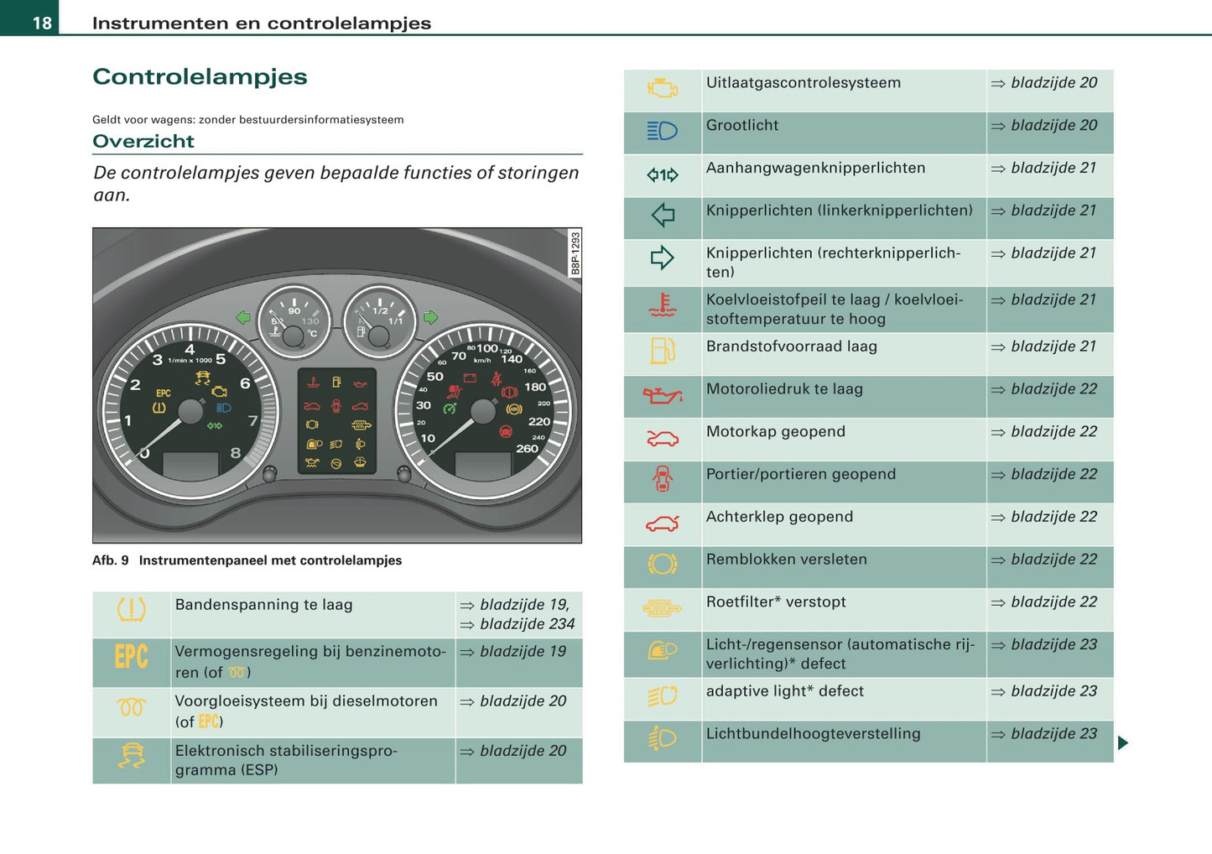Click the engine exhaust control icon
The image size is (1212, 854).
coord(662,87)
